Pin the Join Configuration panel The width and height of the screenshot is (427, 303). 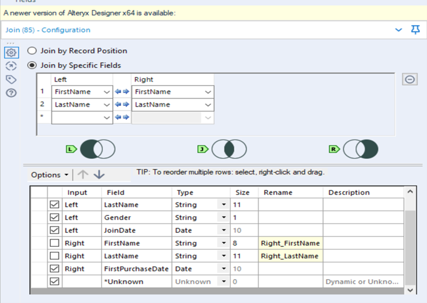[415, 30]
